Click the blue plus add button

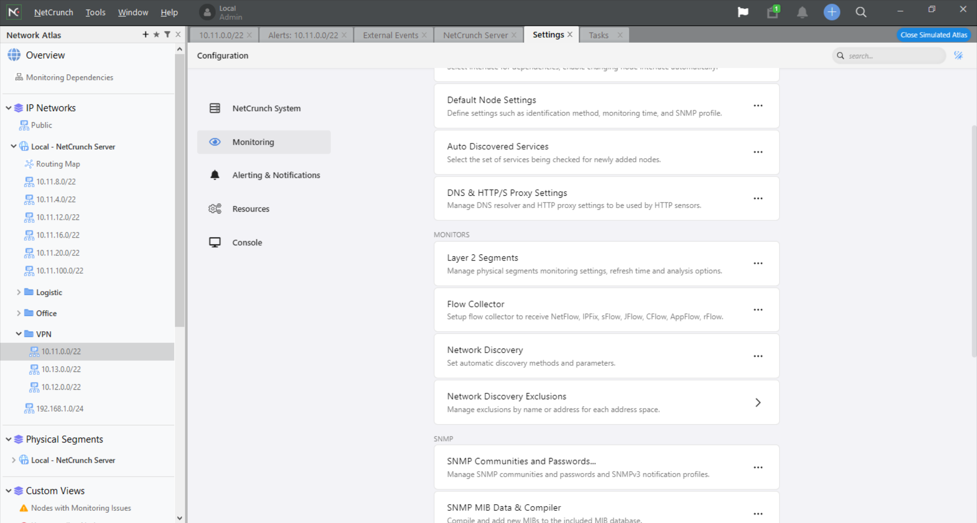coord(832,12)
